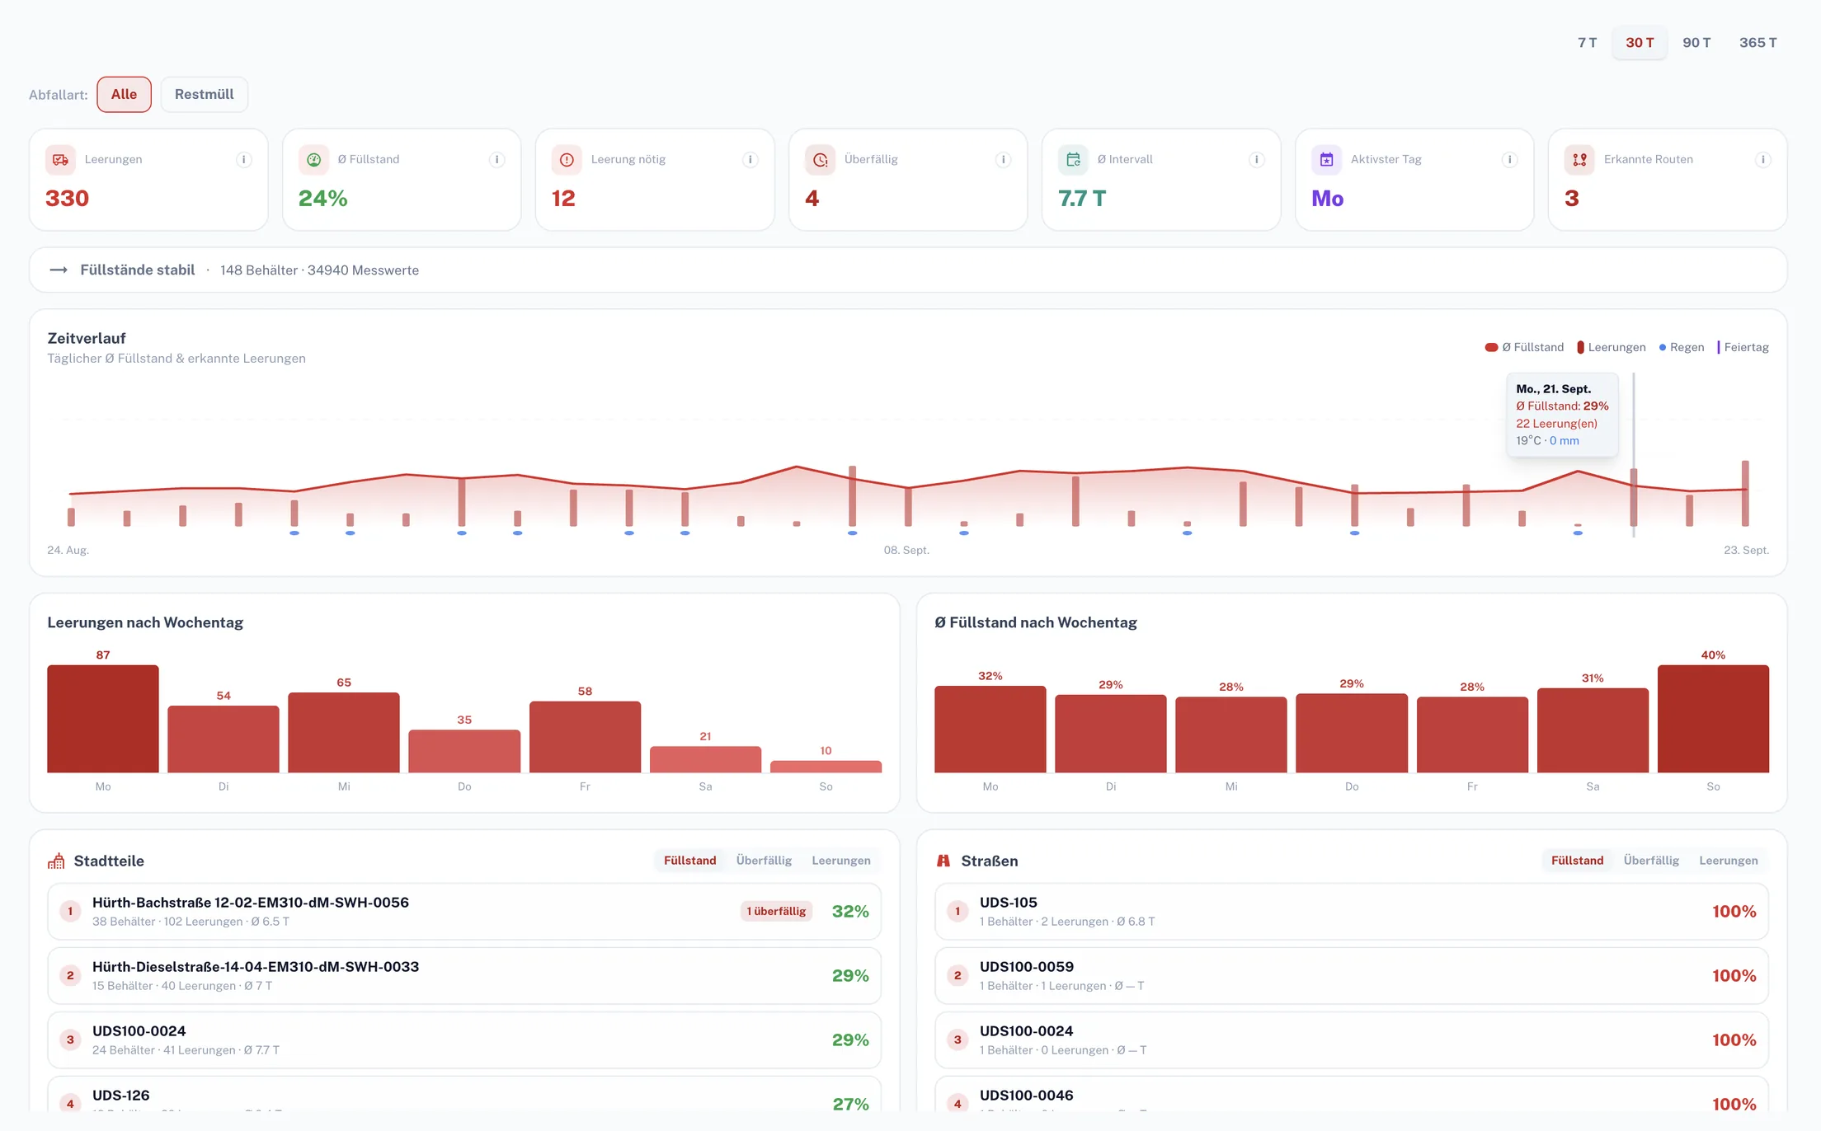This screenshot has height=1131, width=1821.
Task: Open UDS100-0059 street row
Action: click(x=1352, y=976)
